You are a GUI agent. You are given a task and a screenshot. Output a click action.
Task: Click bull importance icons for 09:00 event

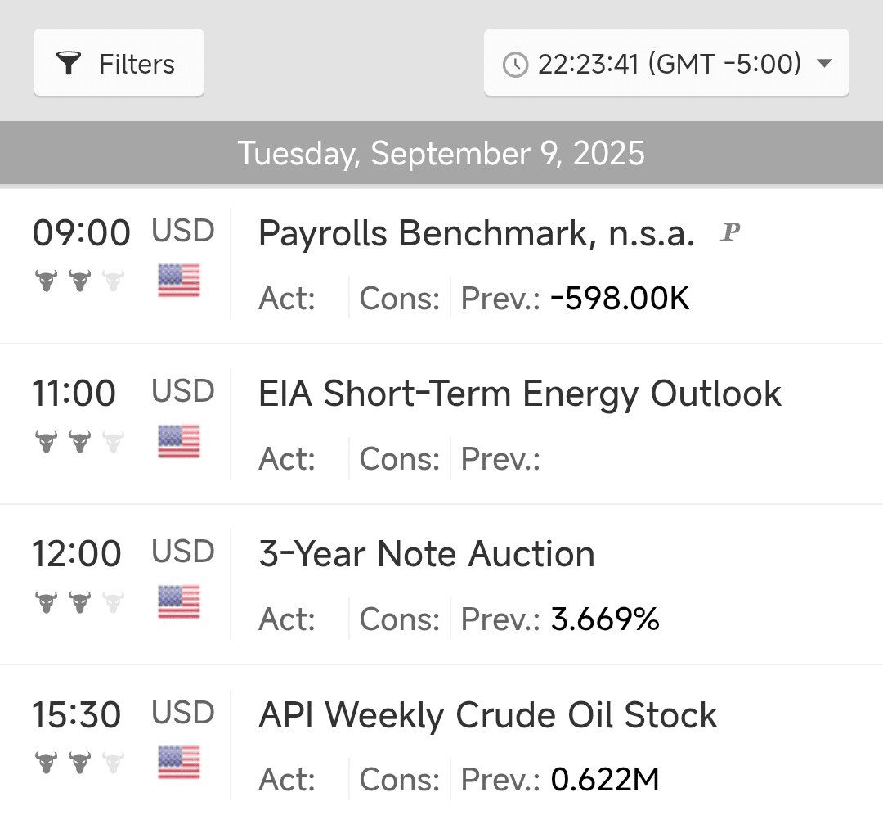coord(79,281)
